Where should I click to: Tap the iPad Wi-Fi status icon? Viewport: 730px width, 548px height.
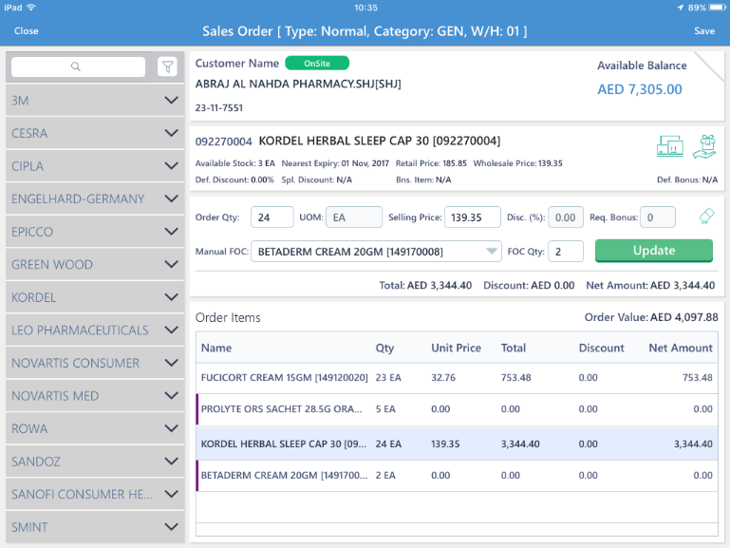(31, 8)
